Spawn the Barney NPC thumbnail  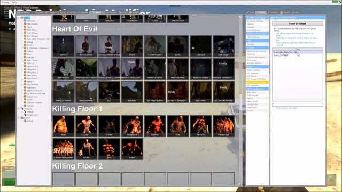(64, 46)
